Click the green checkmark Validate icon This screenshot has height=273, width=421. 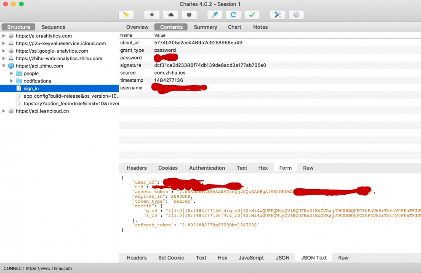point(252,15)
